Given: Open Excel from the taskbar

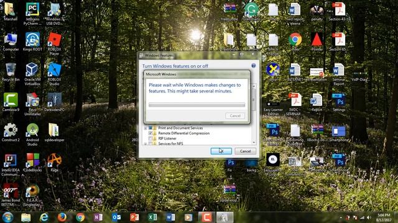Looking at the screenshot, I should pyautogui.click(x=152, y=217).
